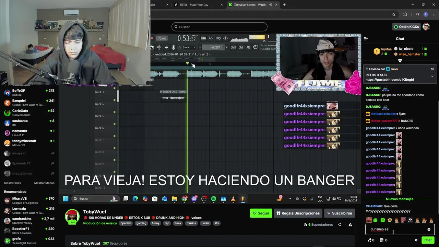Open the user avatar menu beside Obtén KICKs

(426, 27)
